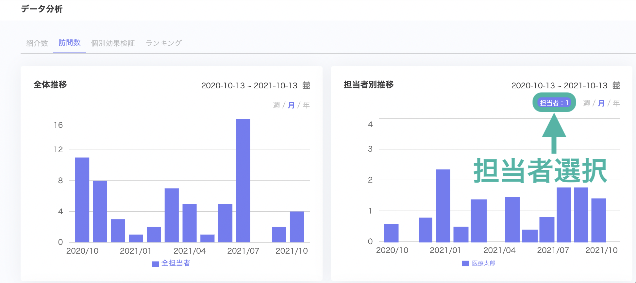Click 担当者別推移 date range field

559,85
